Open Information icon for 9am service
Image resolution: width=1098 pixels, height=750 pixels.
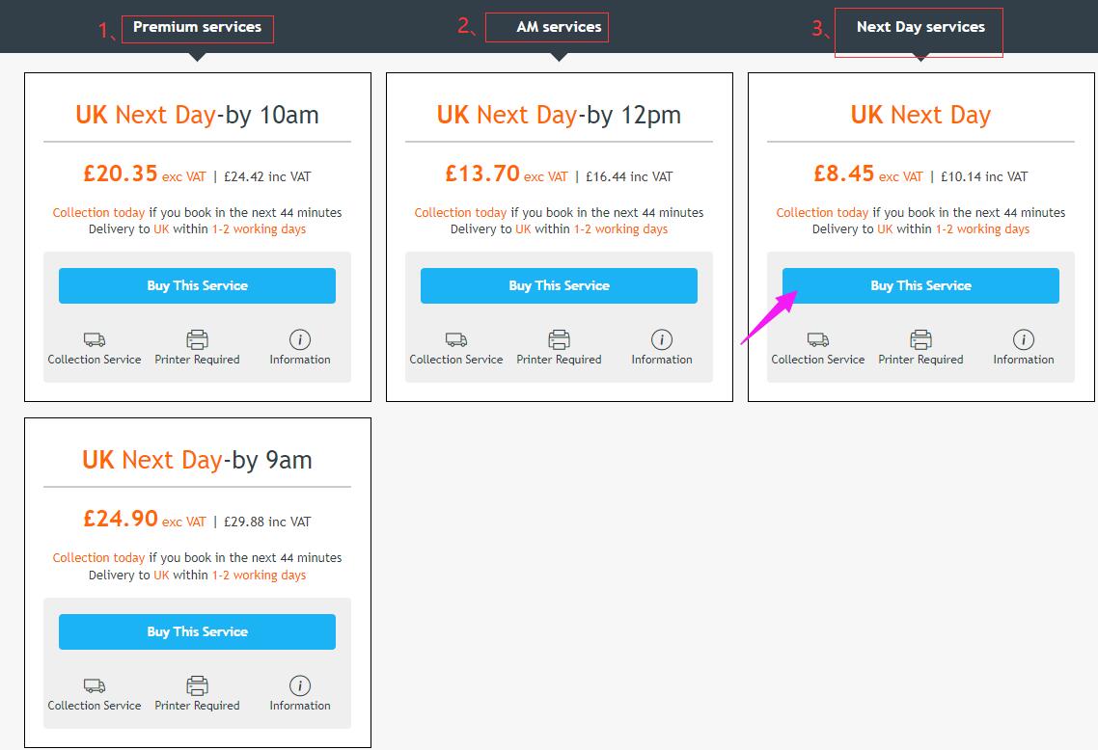pos(300,685)
